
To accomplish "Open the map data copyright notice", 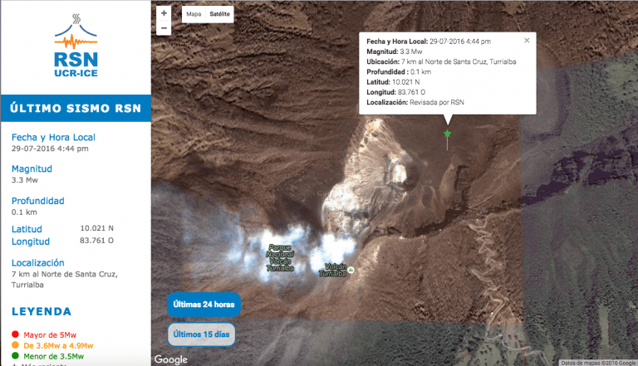I will (x=598, y=363).
